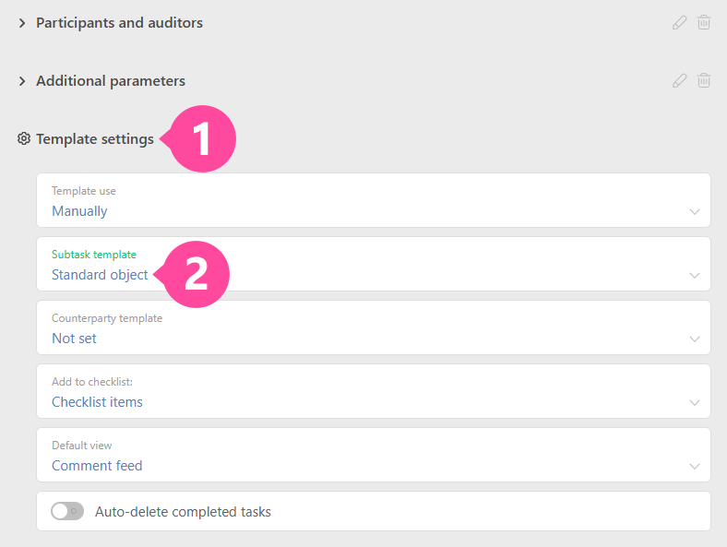Delete the Participants and auditors section
The image size is (727, 547).
coord(704,23)
